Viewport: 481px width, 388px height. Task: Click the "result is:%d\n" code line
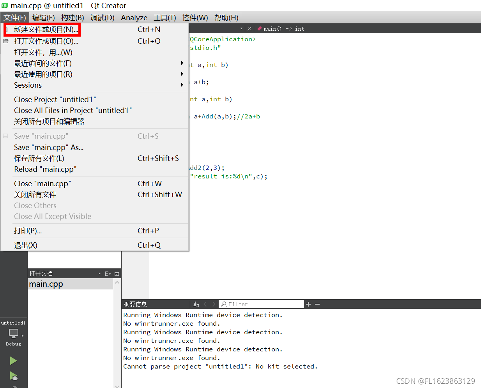tap(228, 176)
